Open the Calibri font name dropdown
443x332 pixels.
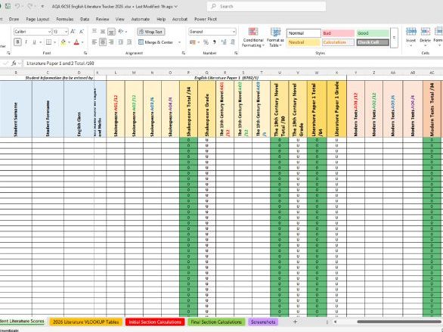tap(49, 32)
